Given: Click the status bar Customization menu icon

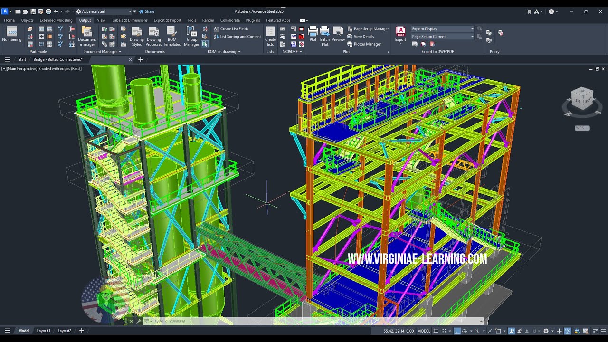Looking at the screenshot, I should [603, 331].
